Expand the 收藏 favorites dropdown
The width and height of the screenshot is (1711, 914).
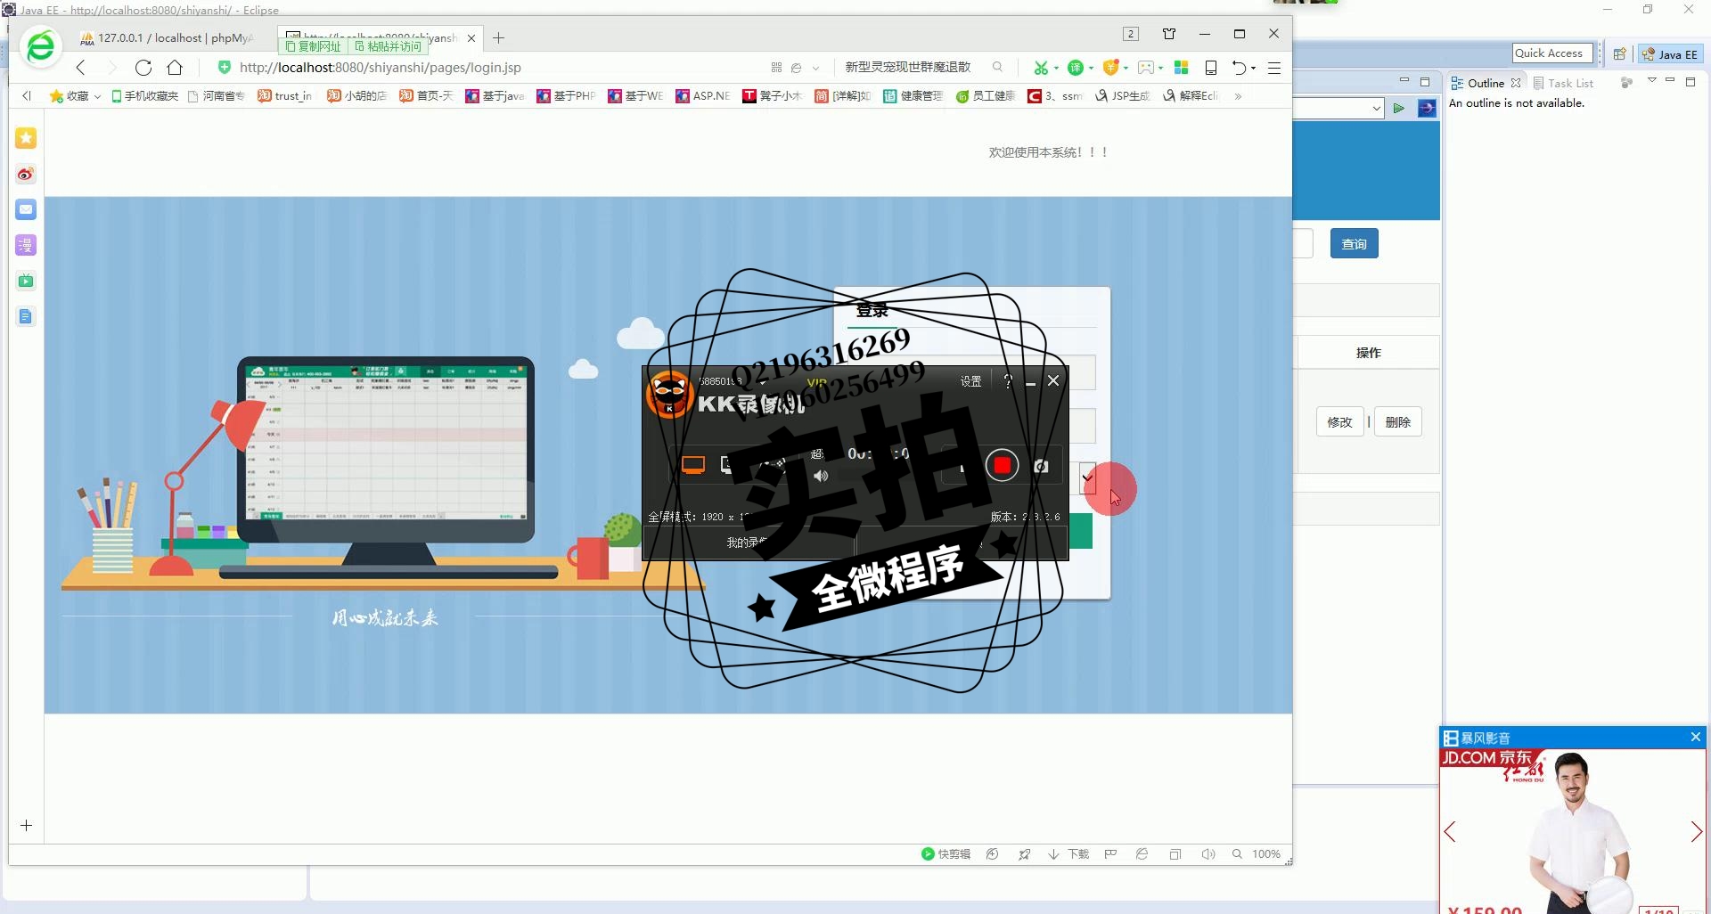click(x=97, y=96)
